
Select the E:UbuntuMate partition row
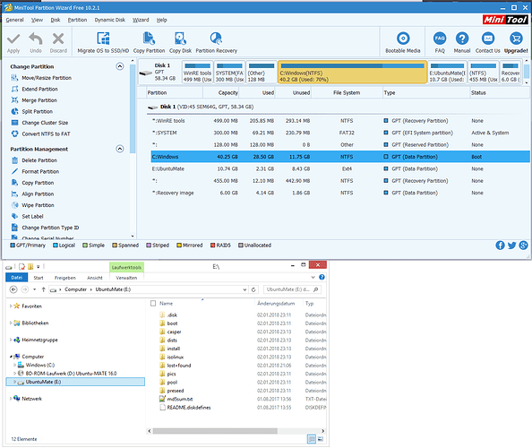pos(340,168)
